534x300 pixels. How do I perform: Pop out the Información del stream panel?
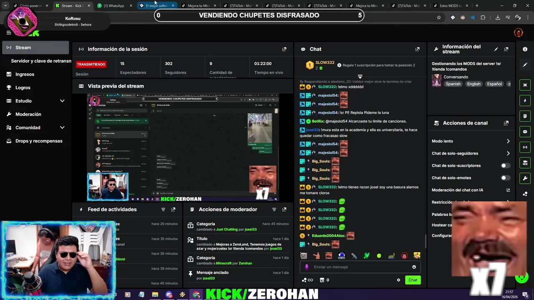(x=506, y=49)
